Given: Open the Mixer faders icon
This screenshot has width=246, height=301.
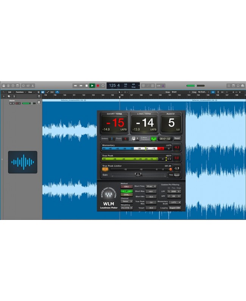Looking at the screenshot, I should point(28,86).
